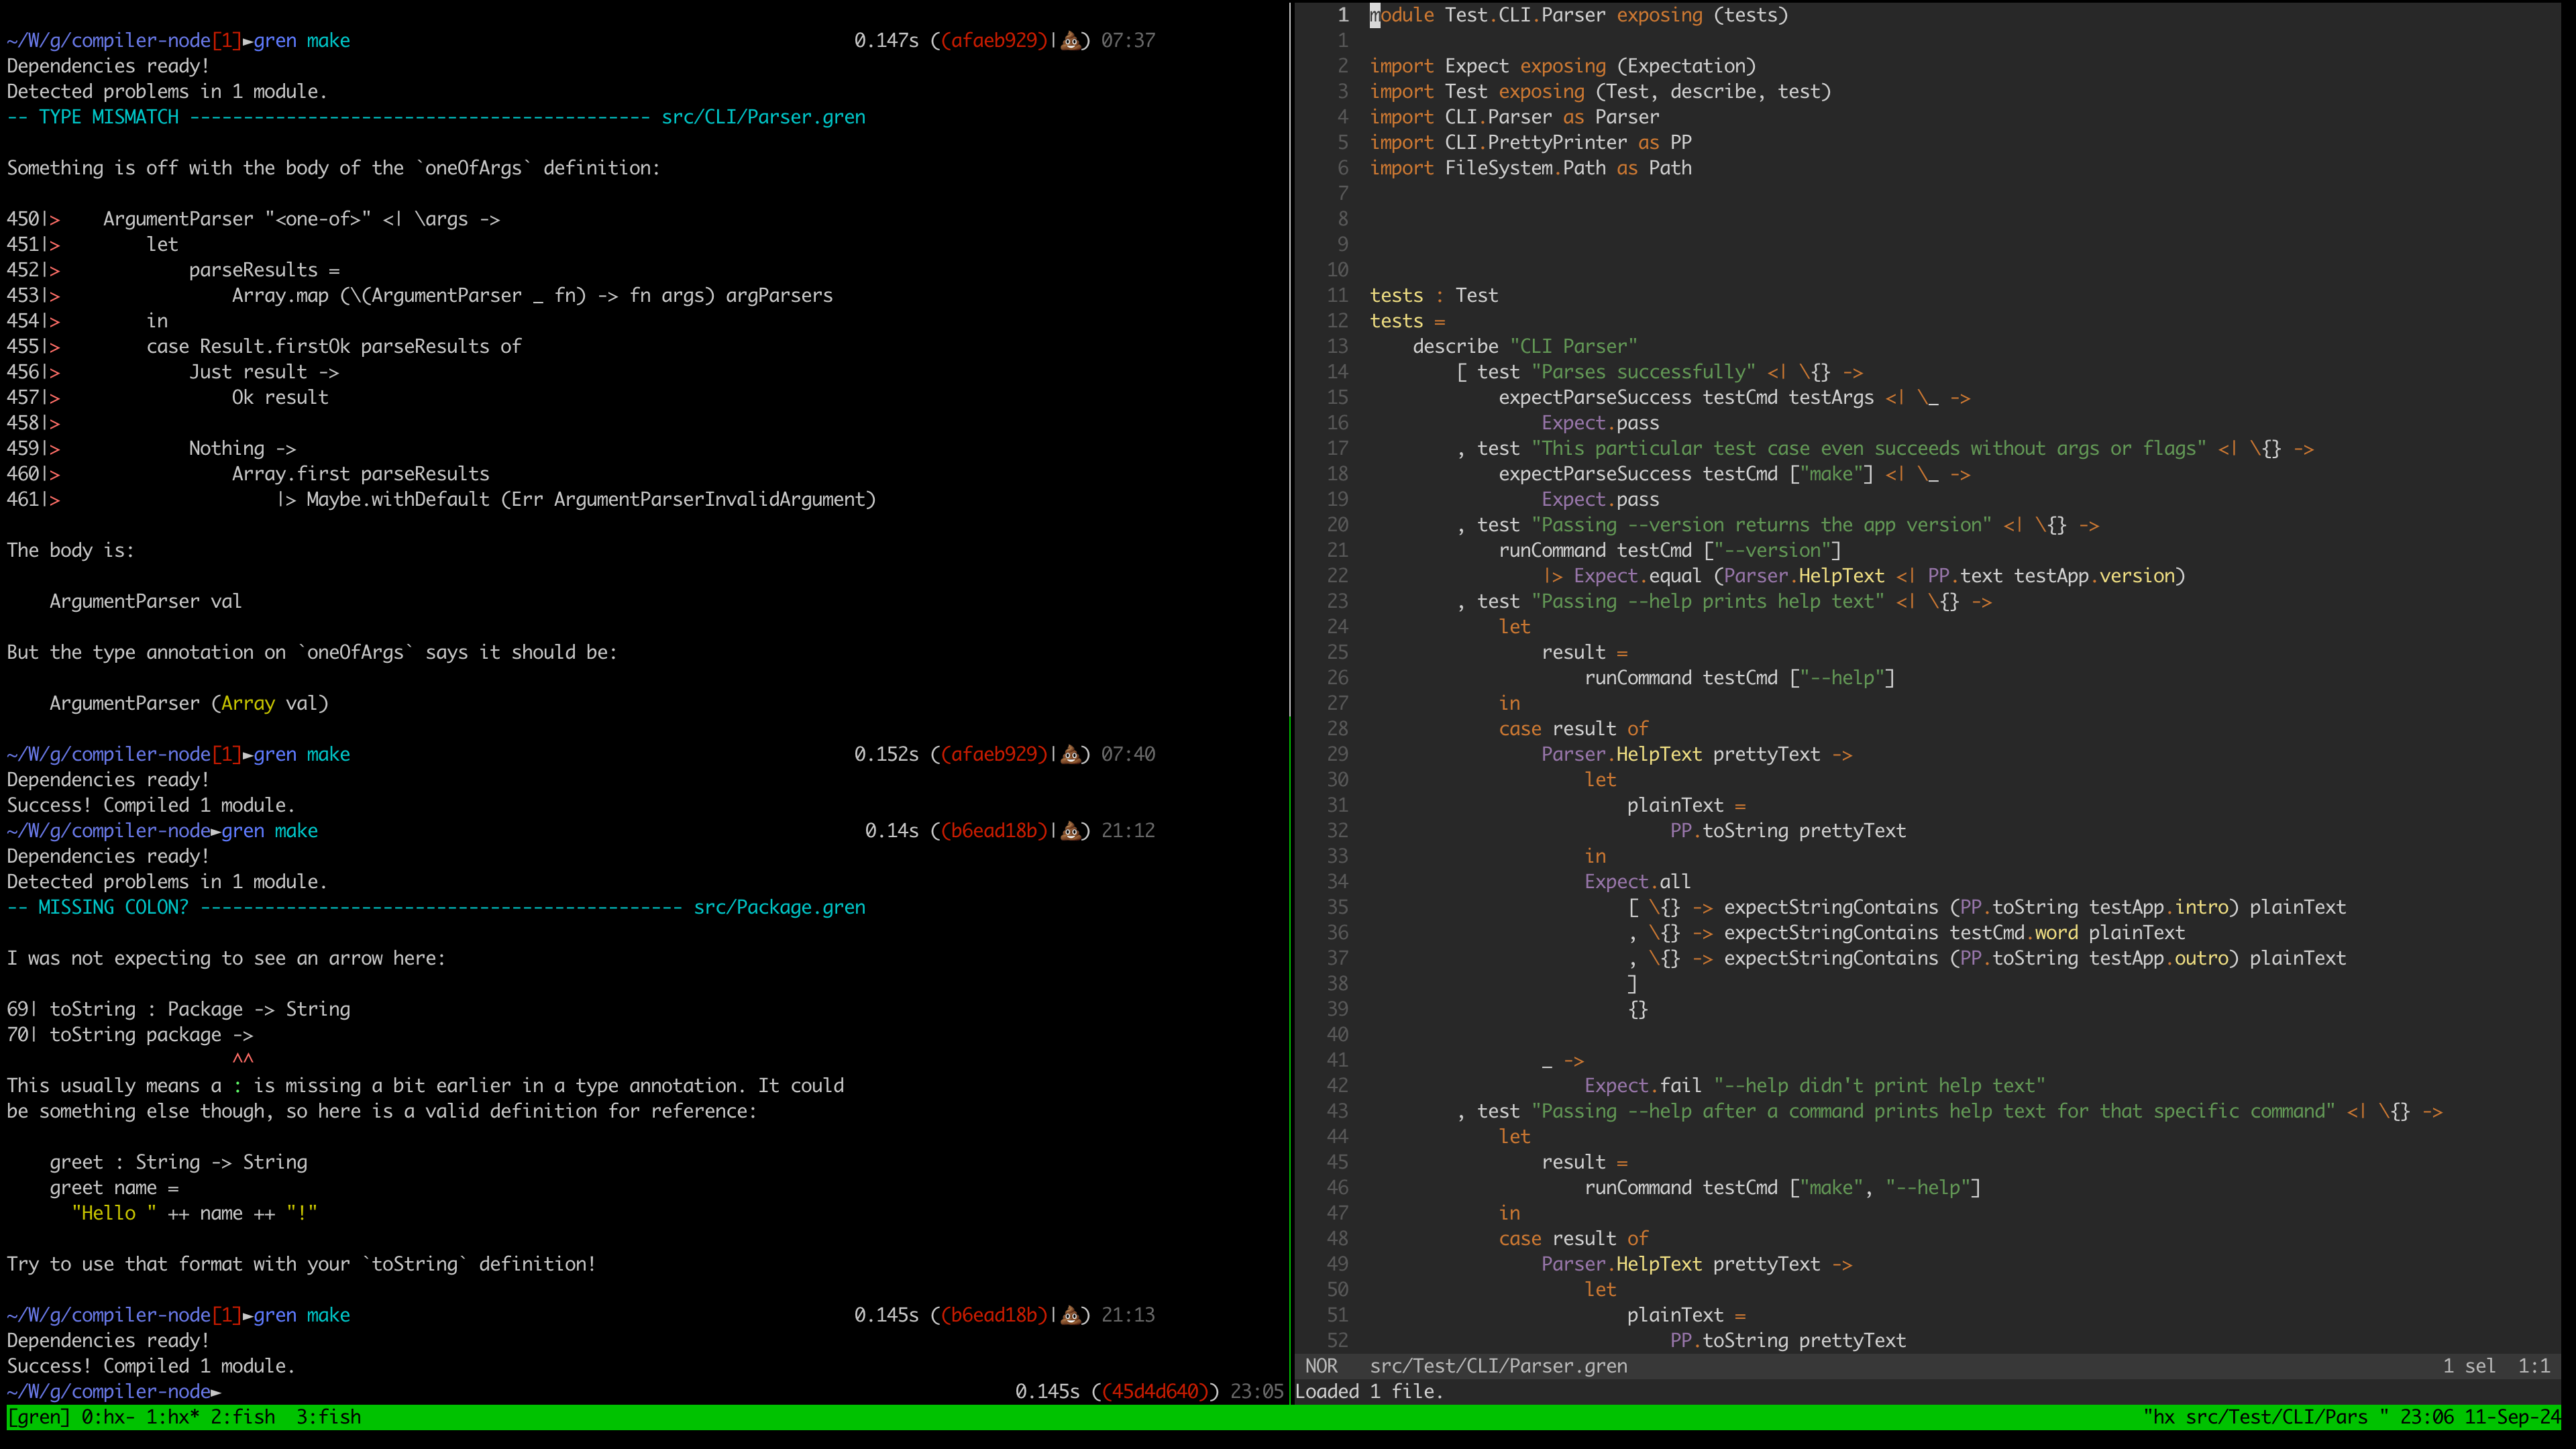Click the poop emoji in the 21:12 prompt
2576x1449 pixels.
point(1070,831)
